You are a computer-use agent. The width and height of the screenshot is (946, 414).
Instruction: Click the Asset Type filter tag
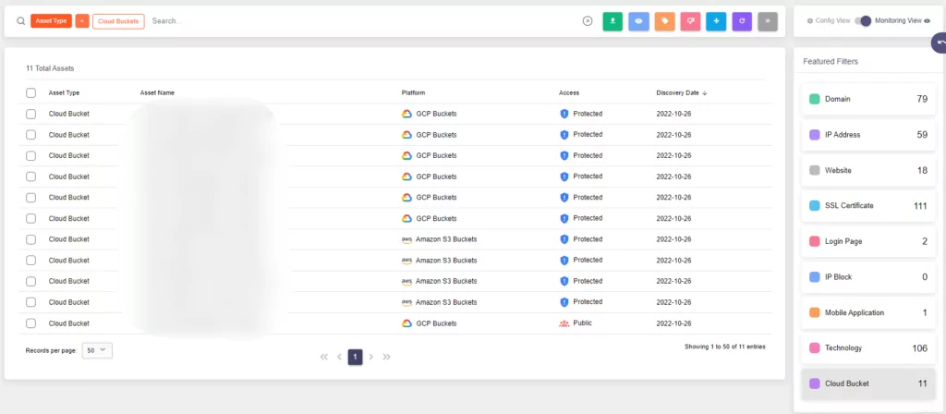pyautogui.click(x=52, y=21)
